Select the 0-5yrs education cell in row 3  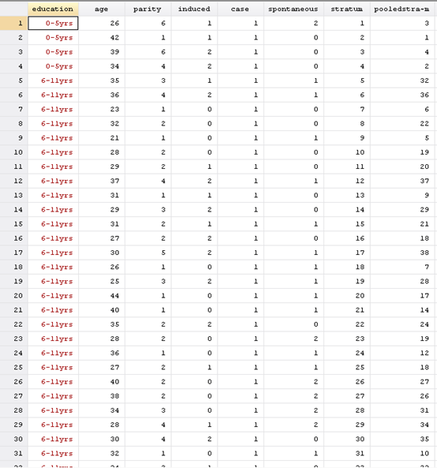(53, 52)
